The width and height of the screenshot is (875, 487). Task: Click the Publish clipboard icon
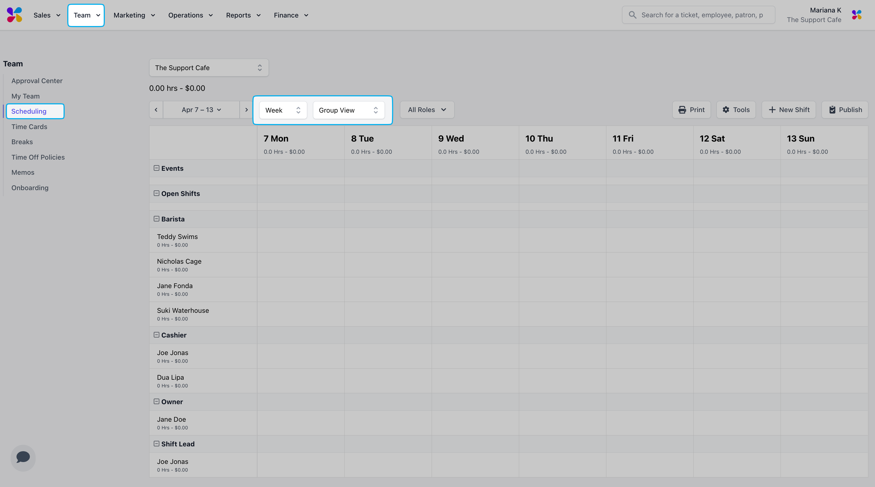click(832, 110)
